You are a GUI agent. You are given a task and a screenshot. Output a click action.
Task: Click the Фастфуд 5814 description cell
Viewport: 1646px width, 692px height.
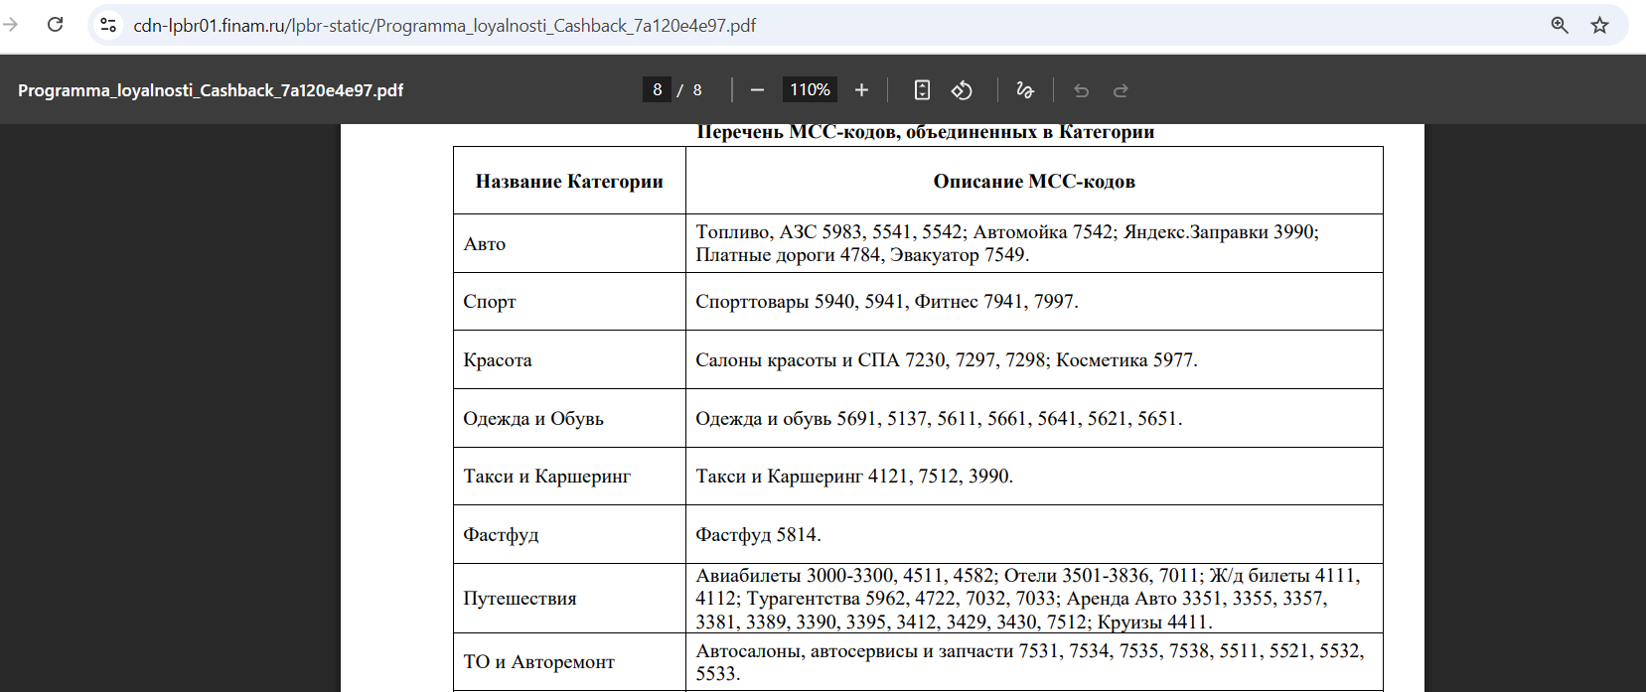tap(1034, 534)
